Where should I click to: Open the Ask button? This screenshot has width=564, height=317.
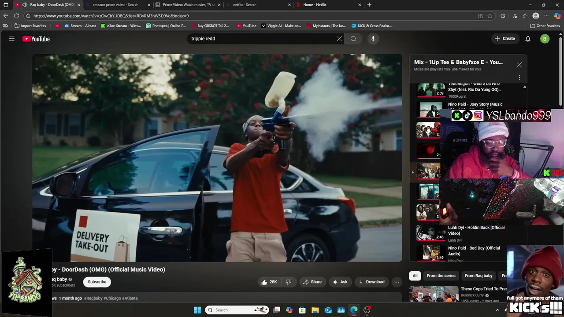click(340, 282)
